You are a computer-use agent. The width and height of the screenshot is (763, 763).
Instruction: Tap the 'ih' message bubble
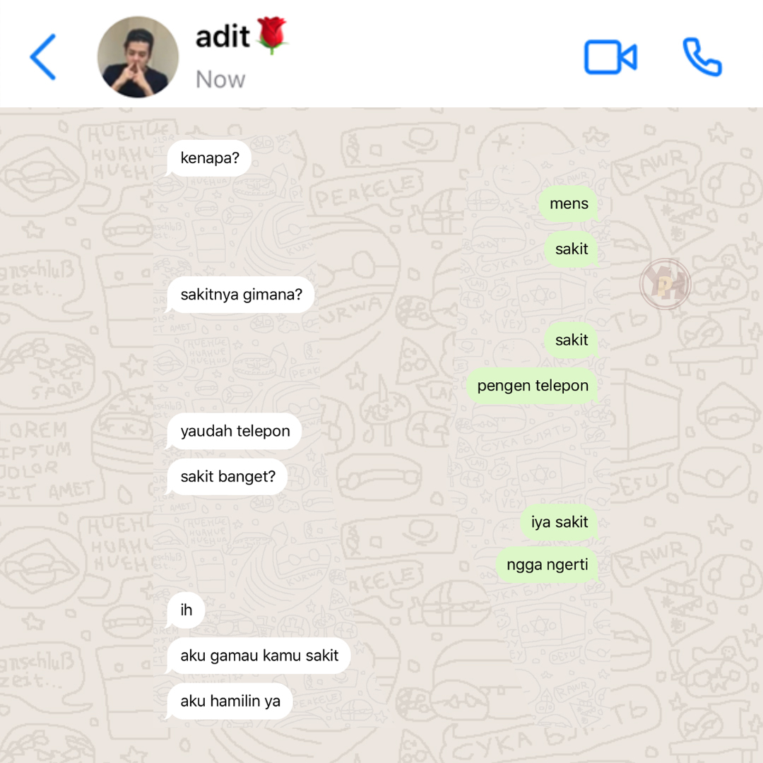click(186, 610)
